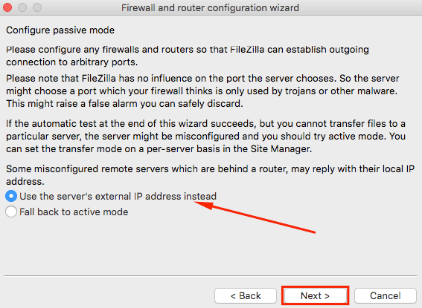Click the 'Configure passive mode' heading
422x308 pixels.
tap(60, 30)
